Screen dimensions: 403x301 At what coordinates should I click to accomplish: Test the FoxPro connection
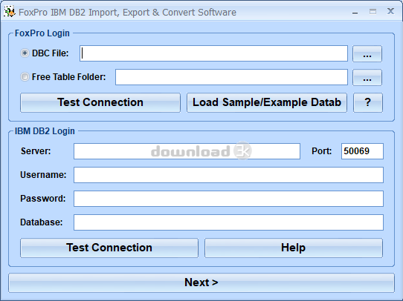click(100, 102)
